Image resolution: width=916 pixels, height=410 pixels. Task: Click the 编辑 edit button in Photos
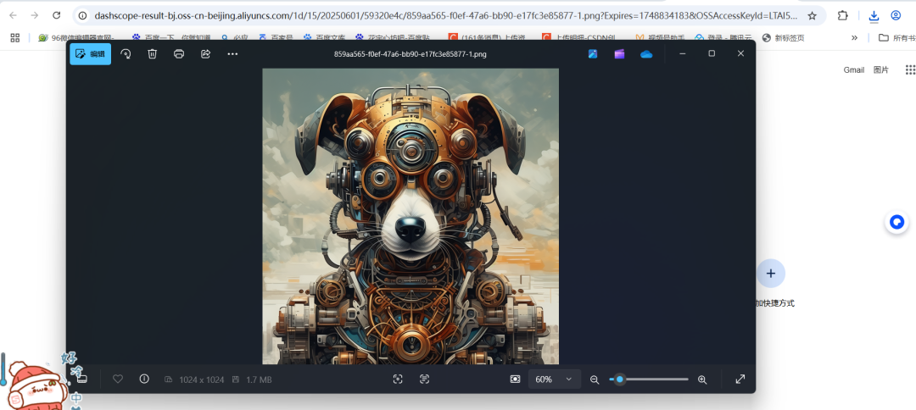tap(91, 53)
